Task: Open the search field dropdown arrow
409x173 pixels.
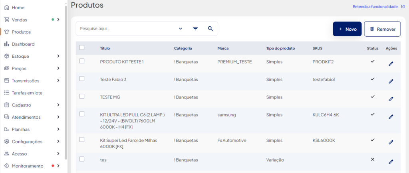Action: pyautogui.click(x=181, y=29)
